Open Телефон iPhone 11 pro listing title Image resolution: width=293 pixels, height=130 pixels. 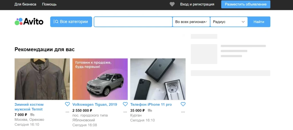(151, 105)
